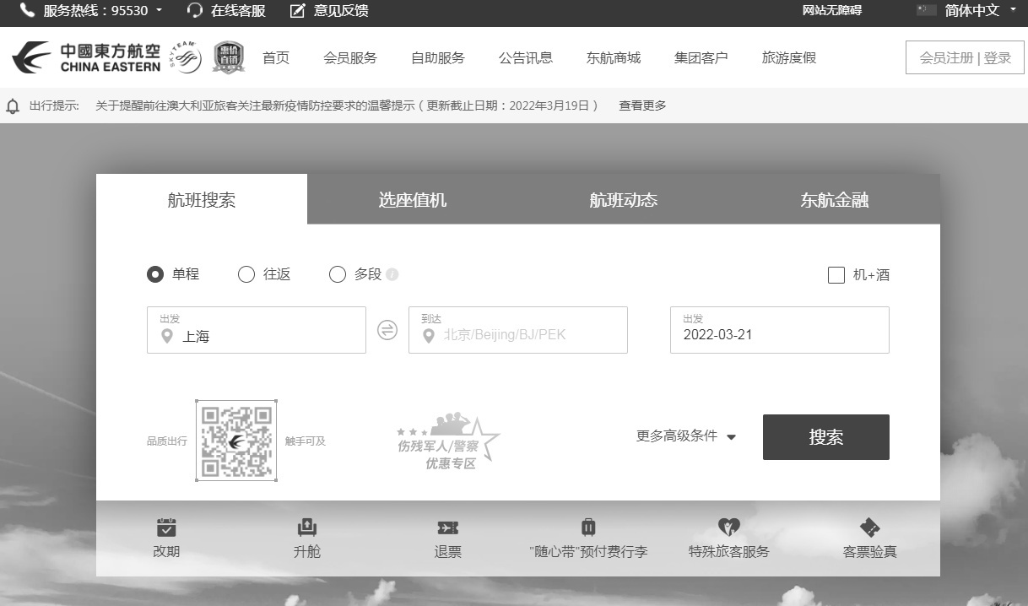Click the swap departure and arrival icon
Viewport: 1028px width, 606px height.
click(x=387, y=330)
